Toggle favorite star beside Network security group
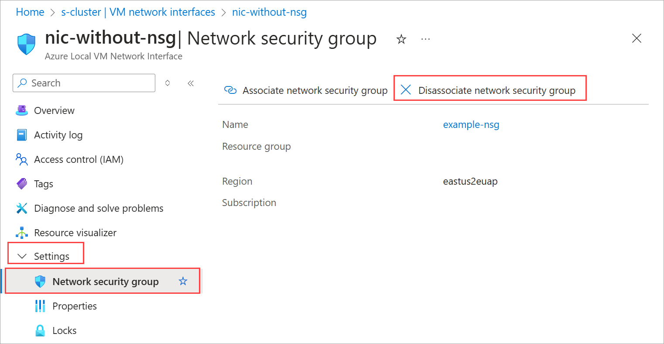664x344 pixels. [x=183, y=281]
